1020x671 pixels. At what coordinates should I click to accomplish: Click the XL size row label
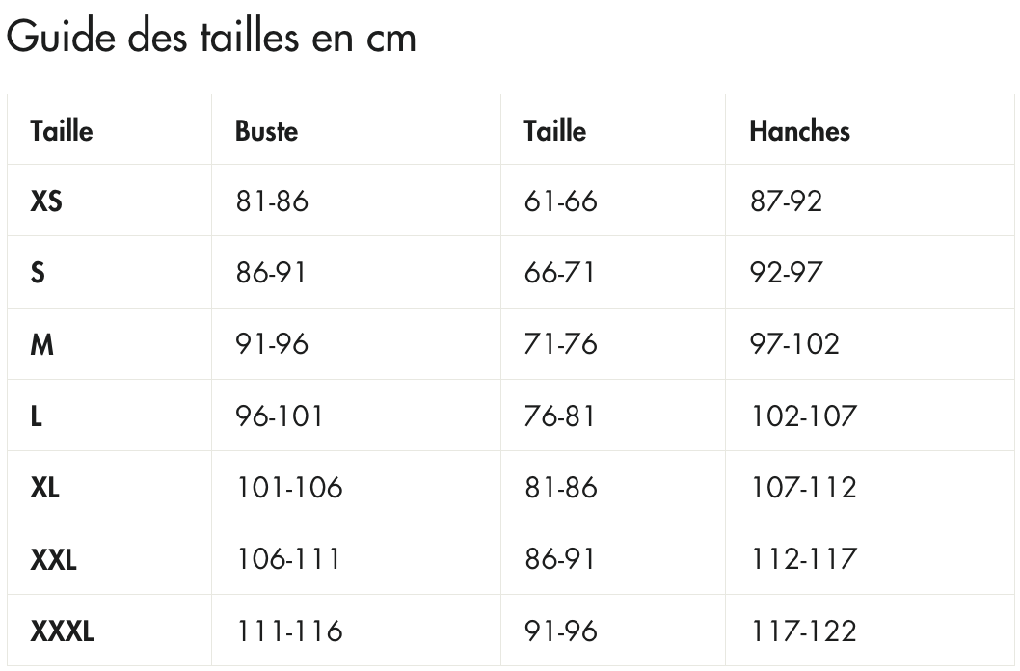coord(45,488)
